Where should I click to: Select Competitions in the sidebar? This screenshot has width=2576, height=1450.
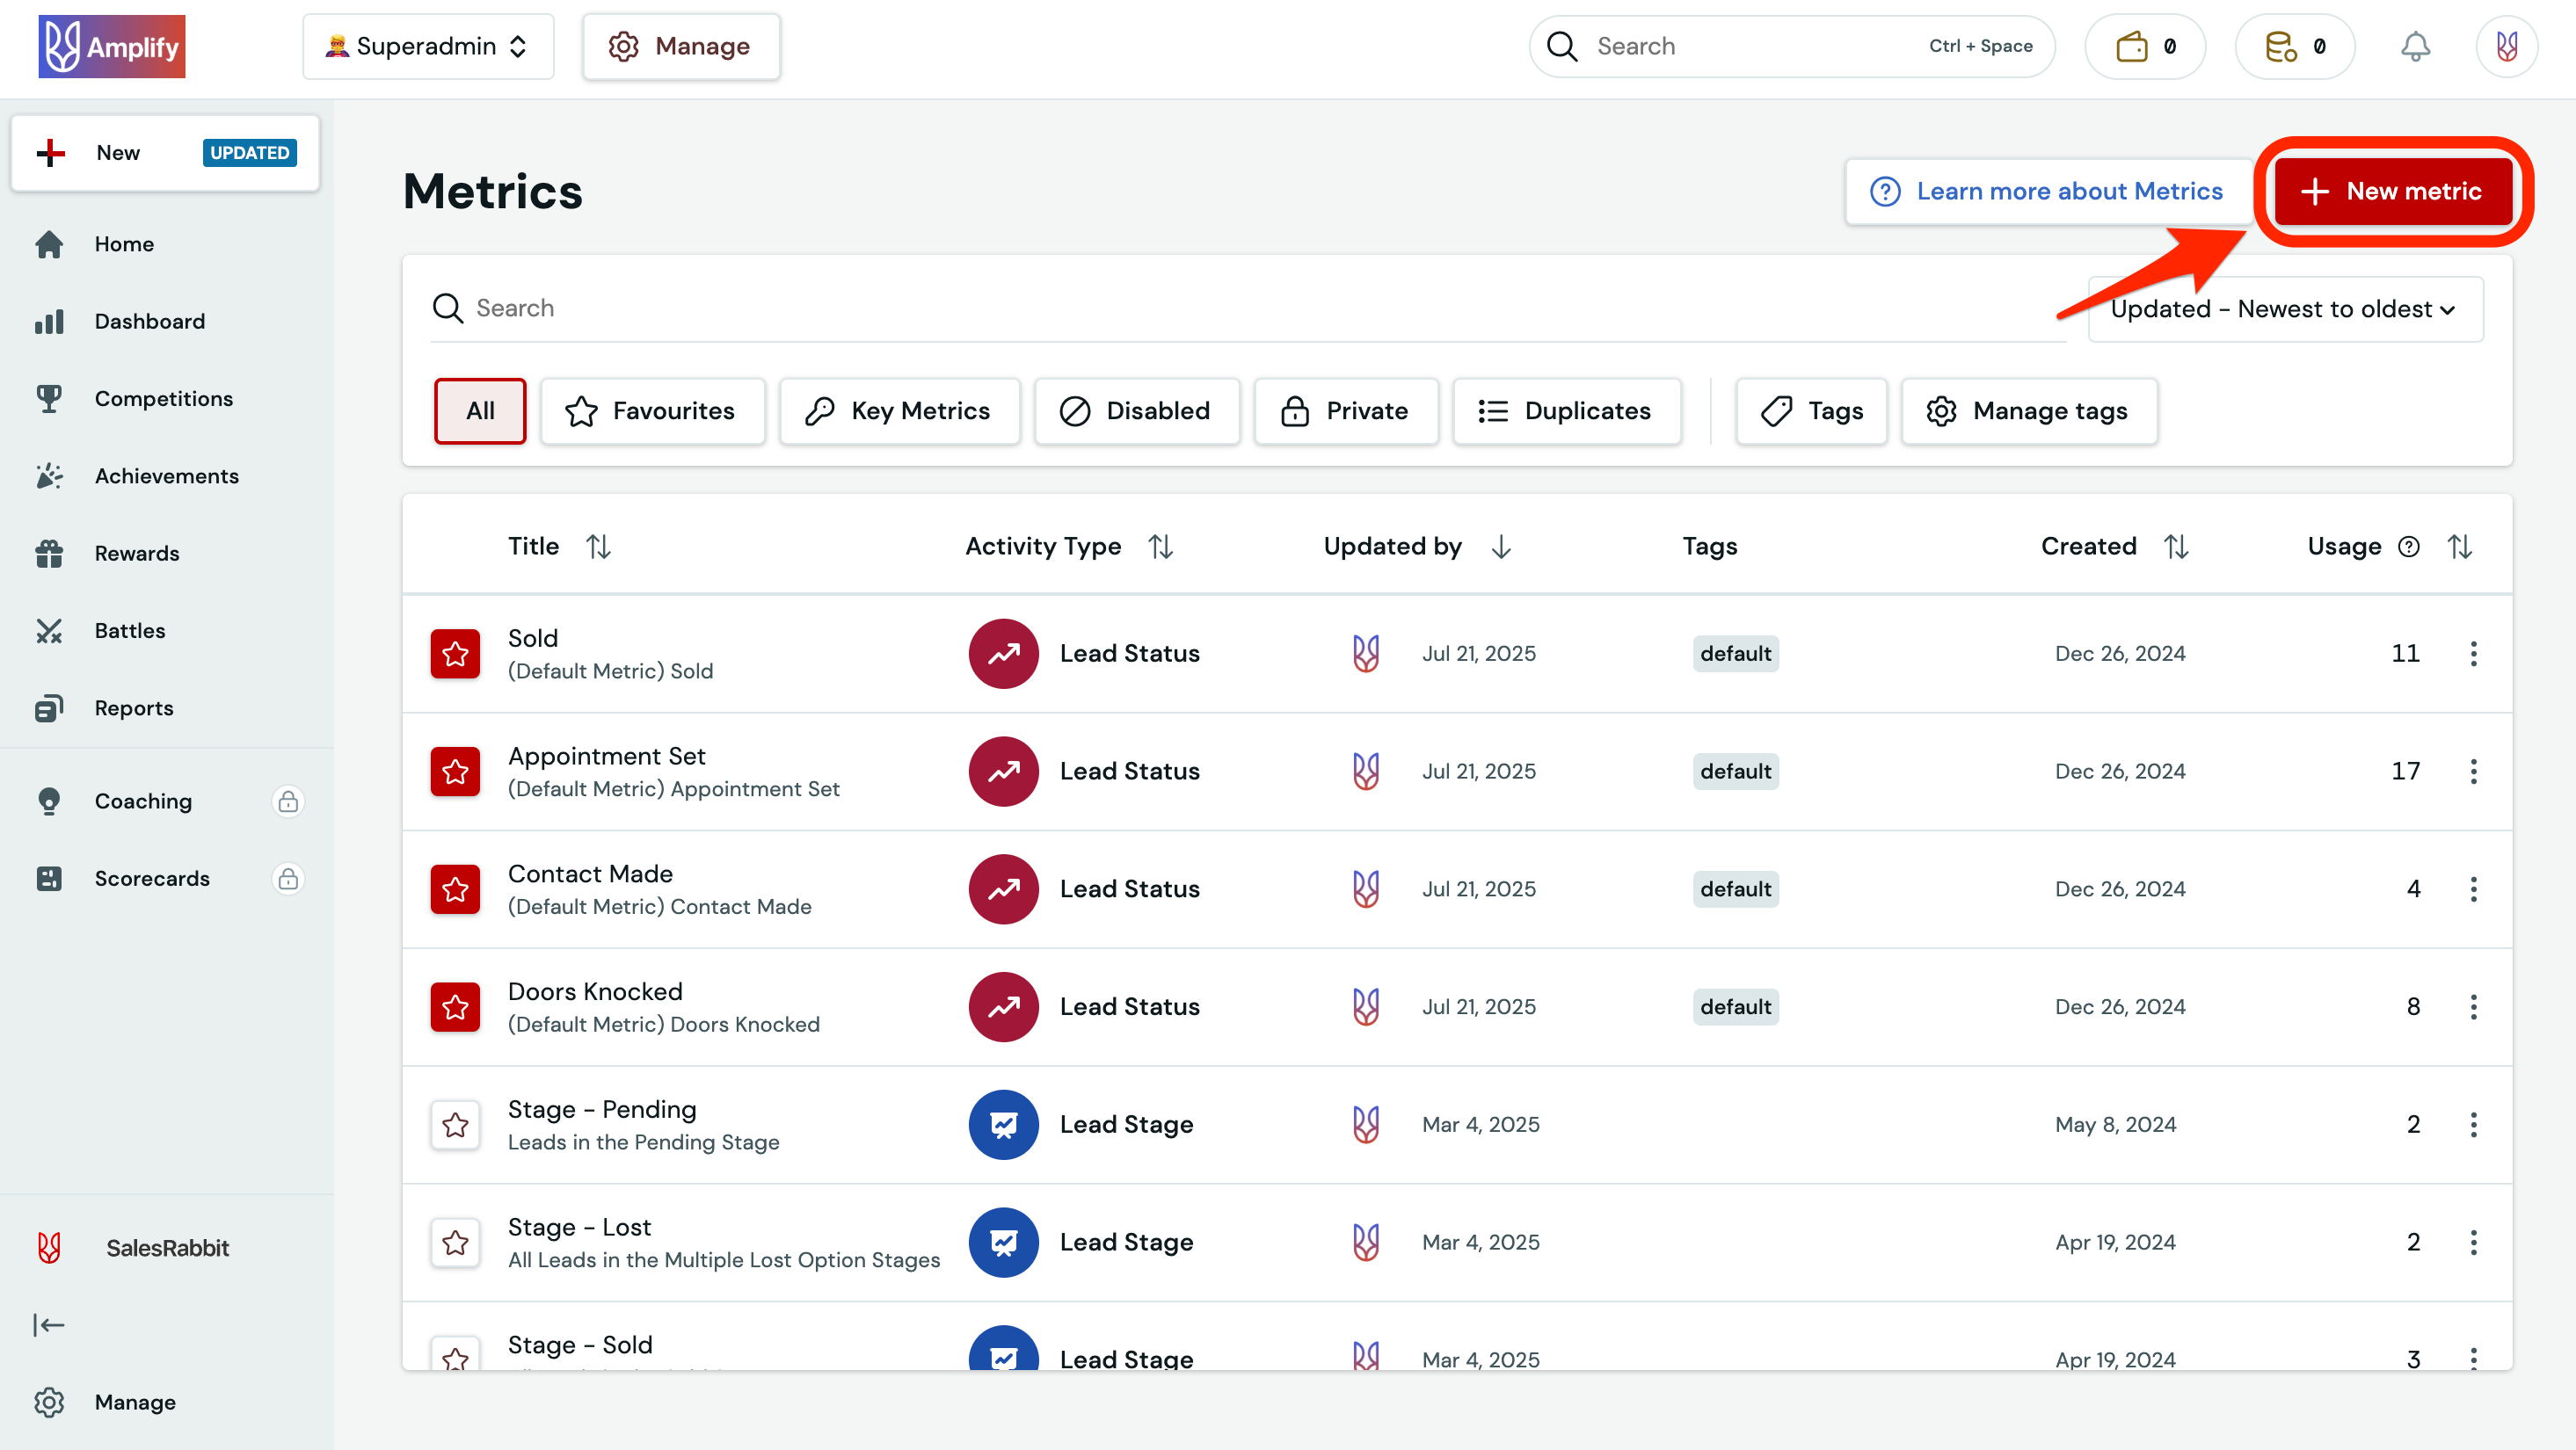click(x=163, y=398)
